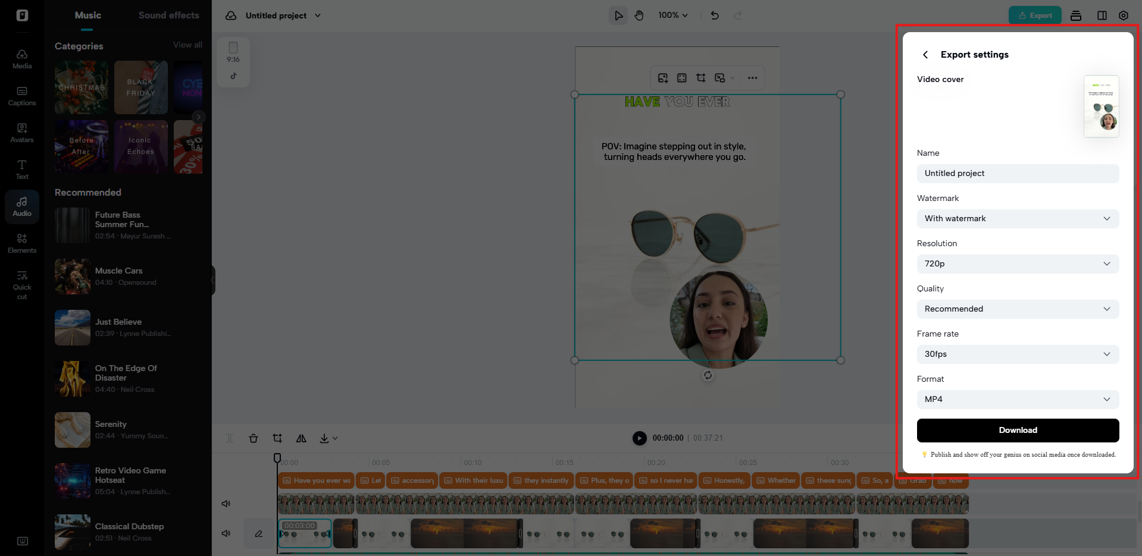Open the Text panel
The width and height of the screenshot is (1142, 556).
[22, 169]
